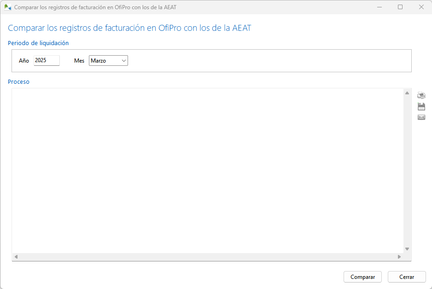Viewport: 432px width, 289px height.
Task: Focus the Año field containing 2025
Action: 47,60
